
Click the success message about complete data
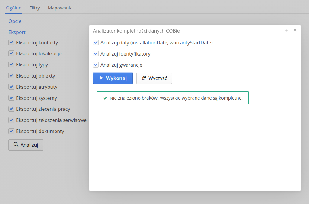[176, 98]
